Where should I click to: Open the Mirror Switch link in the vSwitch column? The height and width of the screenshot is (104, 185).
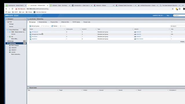pos(140,39)
